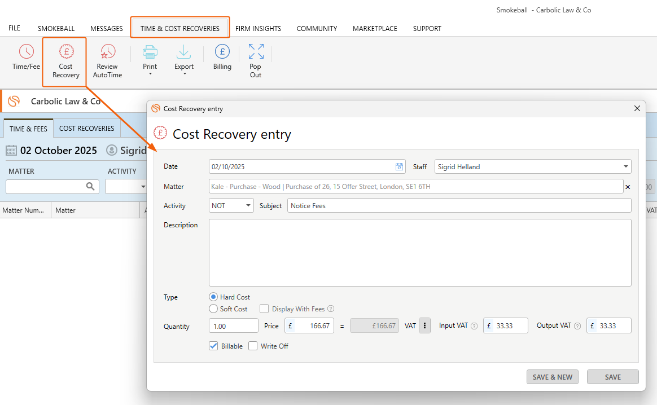Image resolution: width=657 pixels, height=405 pixels.
Task: Click the Save & New button
Action: (552, 377)
